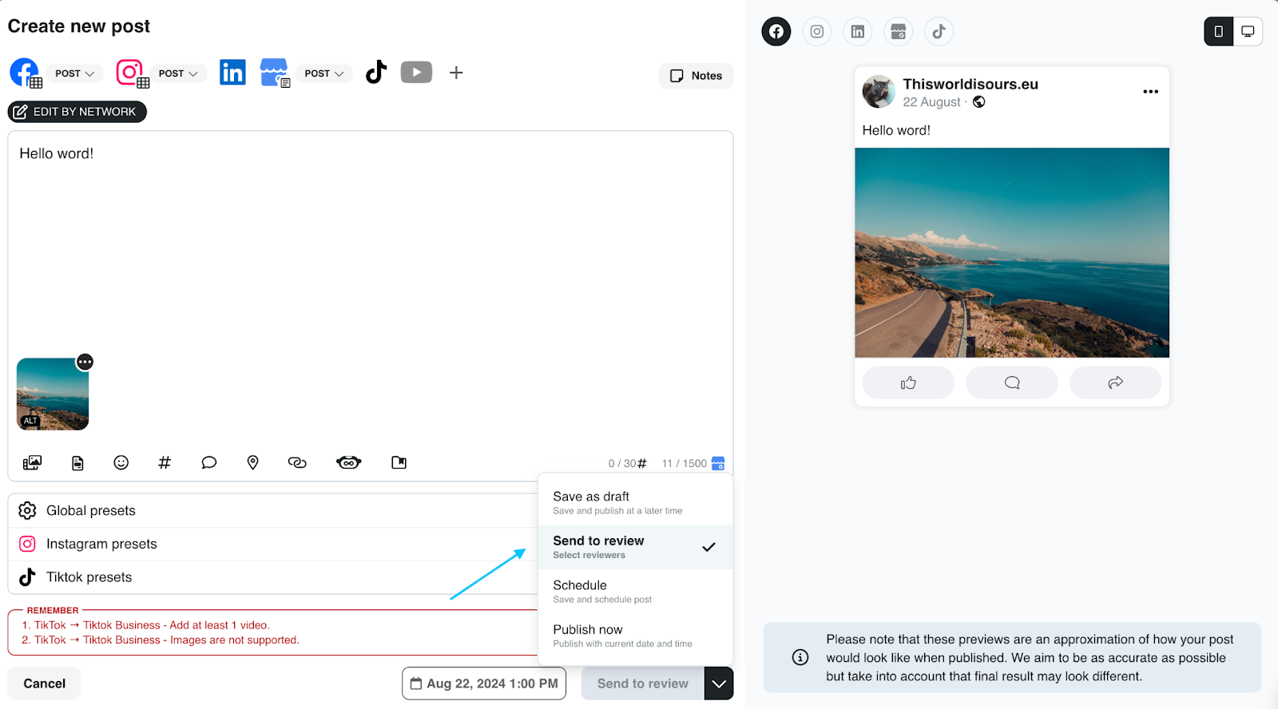Choose Schedule option in menu
Viewport: 1278px width, 709px height.
[635, 592]
